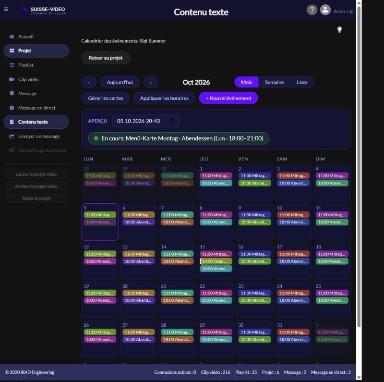The height and width of the screenshot is (382, 384).
Task: Open Message en direct in the sidebar
Action: click(x=36, y=108)
